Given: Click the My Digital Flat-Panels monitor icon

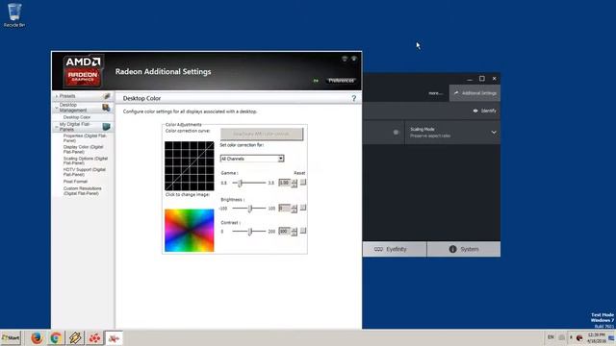Looking at the screenshot, I should 106,126.
